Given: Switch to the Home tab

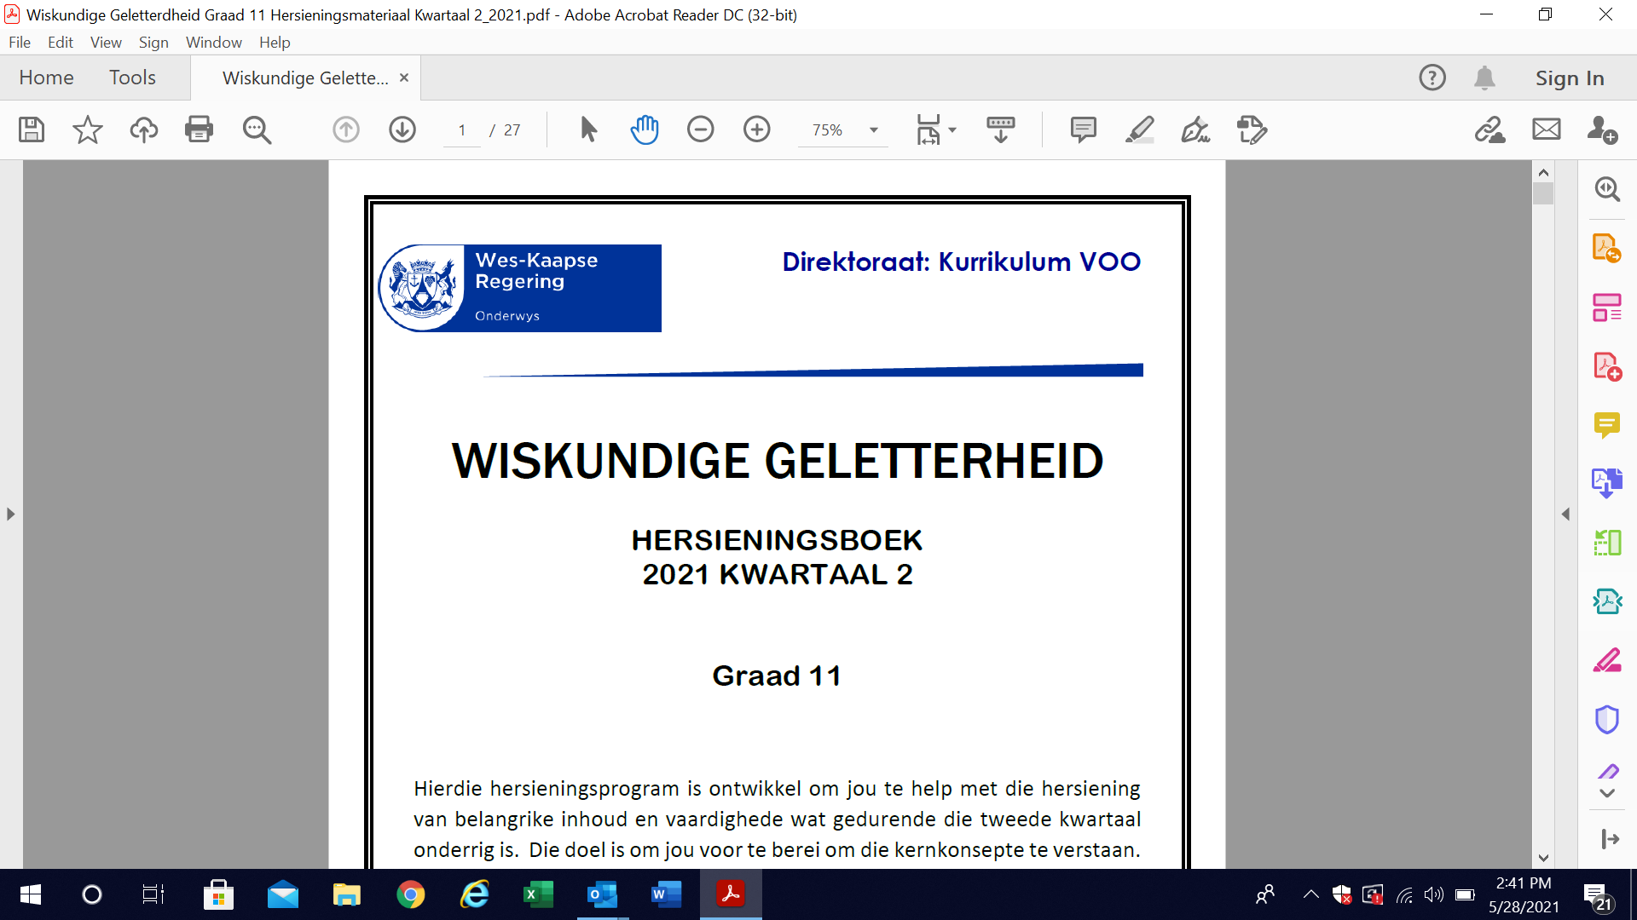Looking at the screenshot, I should [46, 78].
